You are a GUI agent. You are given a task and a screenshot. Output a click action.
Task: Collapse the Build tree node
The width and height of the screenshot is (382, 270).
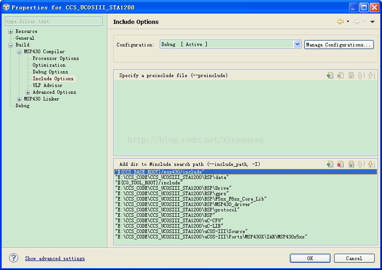(10, 45)
